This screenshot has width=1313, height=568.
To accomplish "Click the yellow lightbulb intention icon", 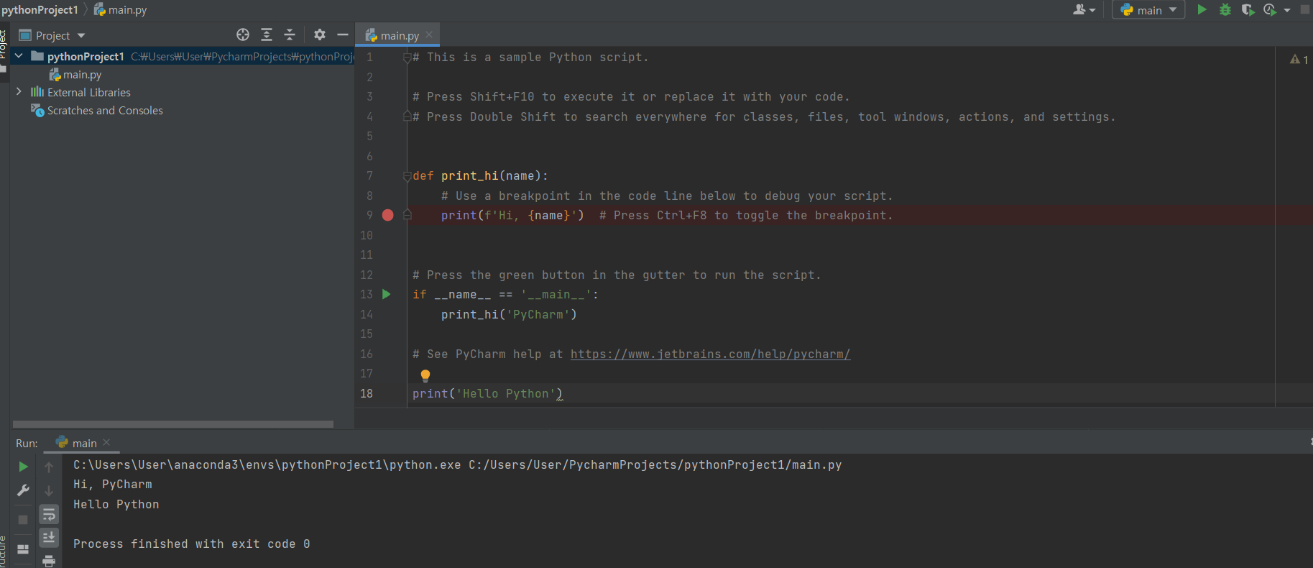I will (425, 375).
